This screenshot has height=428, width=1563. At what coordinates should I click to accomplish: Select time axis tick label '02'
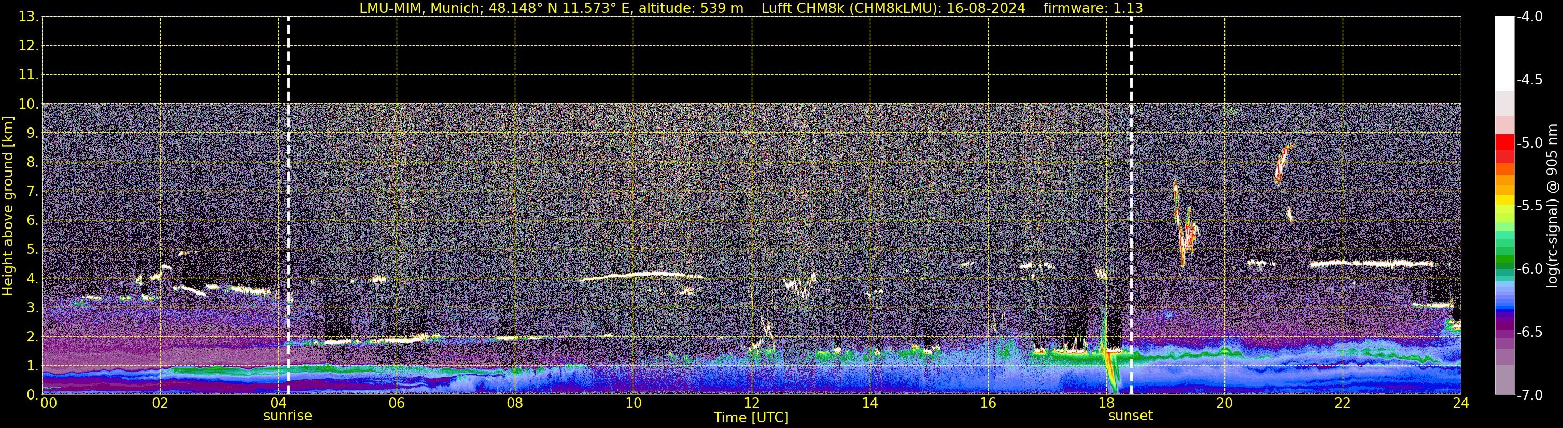[160, 404]
